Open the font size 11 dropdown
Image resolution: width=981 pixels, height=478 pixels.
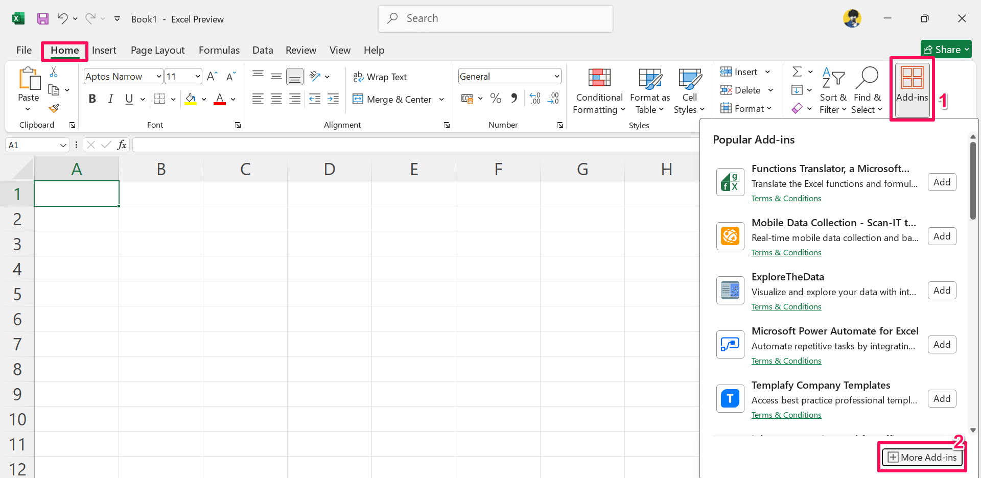tap(198, 77)
